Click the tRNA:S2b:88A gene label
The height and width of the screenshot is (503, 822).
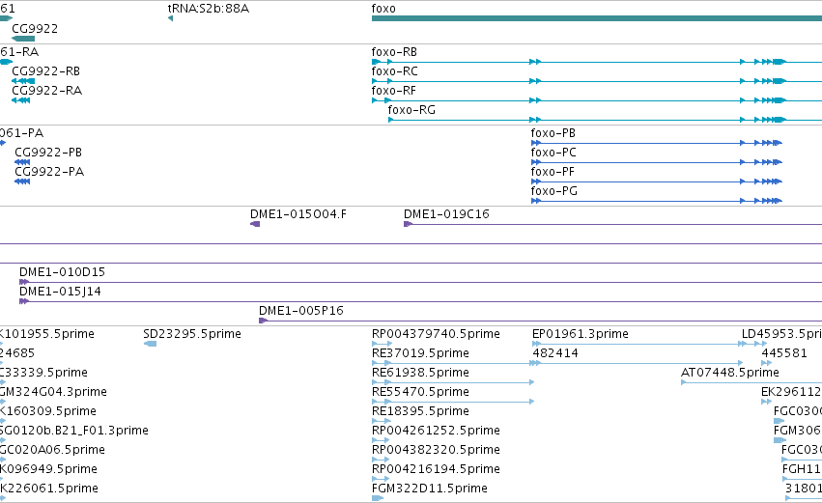tap(208, 9)
